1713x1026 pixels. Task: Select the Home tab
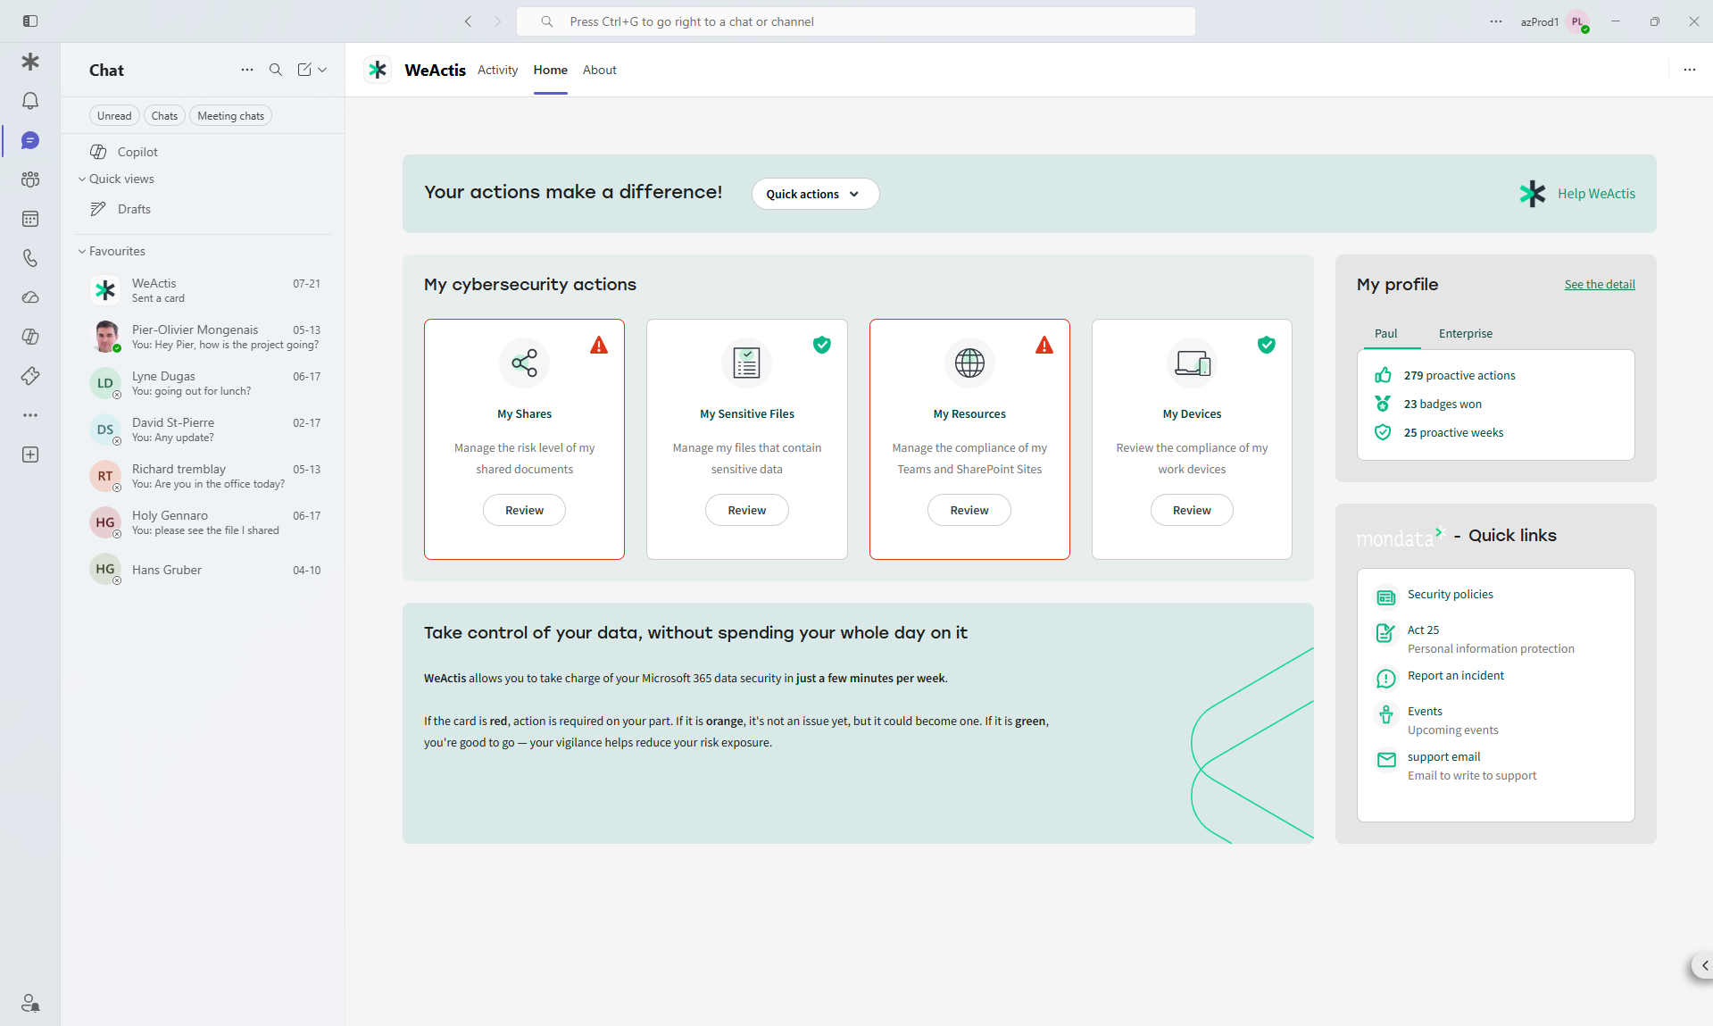tap(550, 70)
